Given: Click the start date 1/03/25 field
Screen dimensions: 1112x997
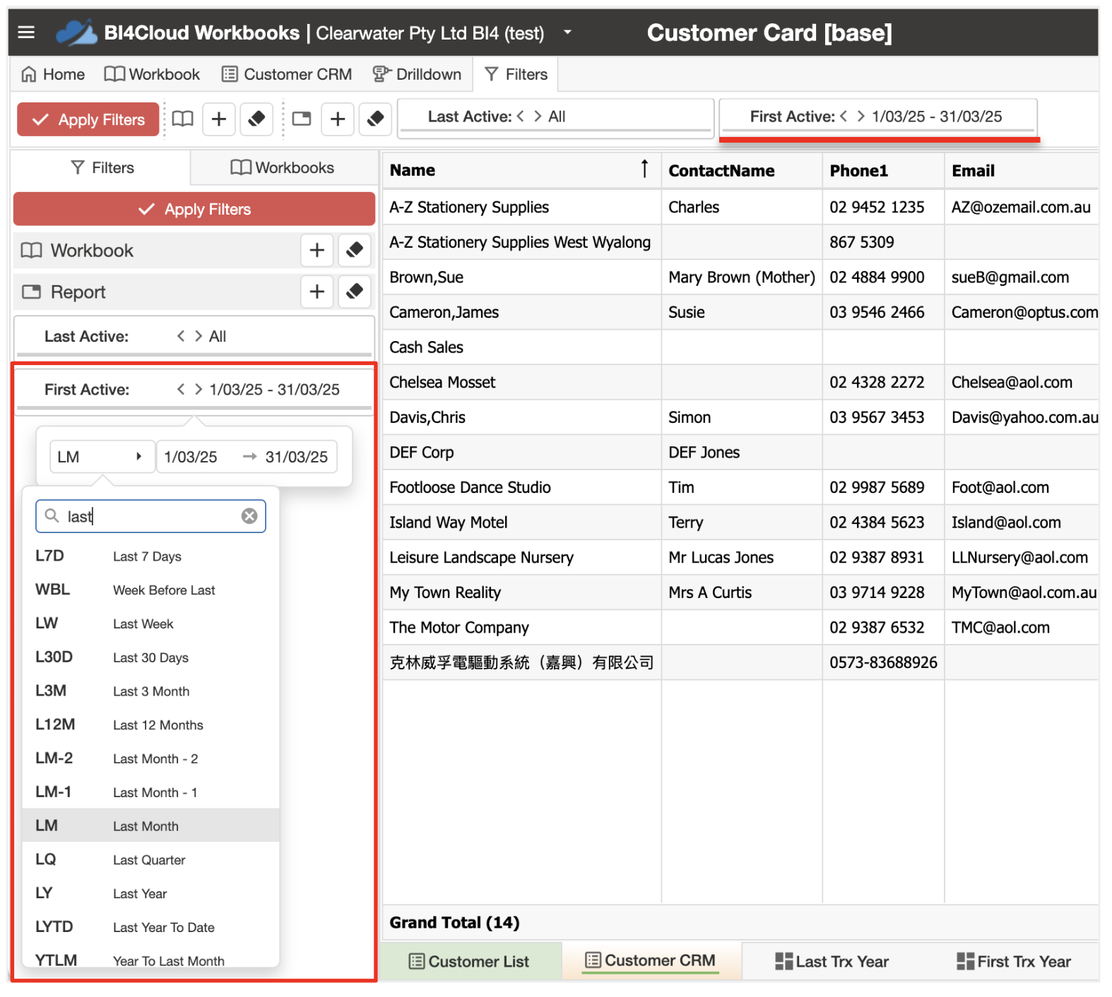Looking at the screenshot, I should [x=191, y=457].
